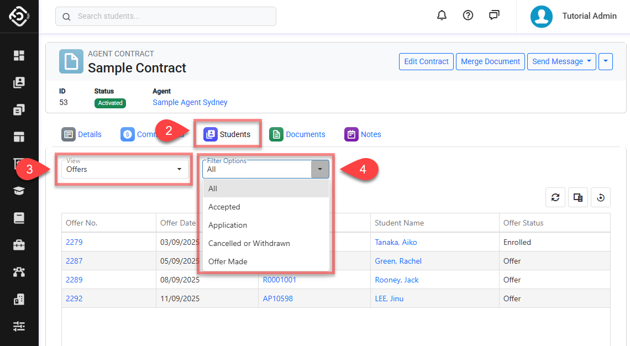Image resolution: width=630 pixels, height=346 pixels.
Task: Open the settings sliders icon in sidebar
Action: 19,326
